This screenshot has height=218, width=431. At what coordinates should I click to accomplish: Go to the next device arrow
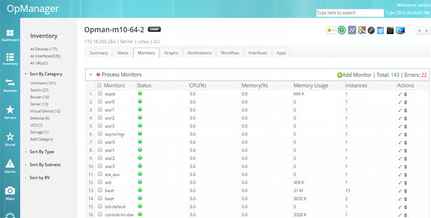pos(426,30)
